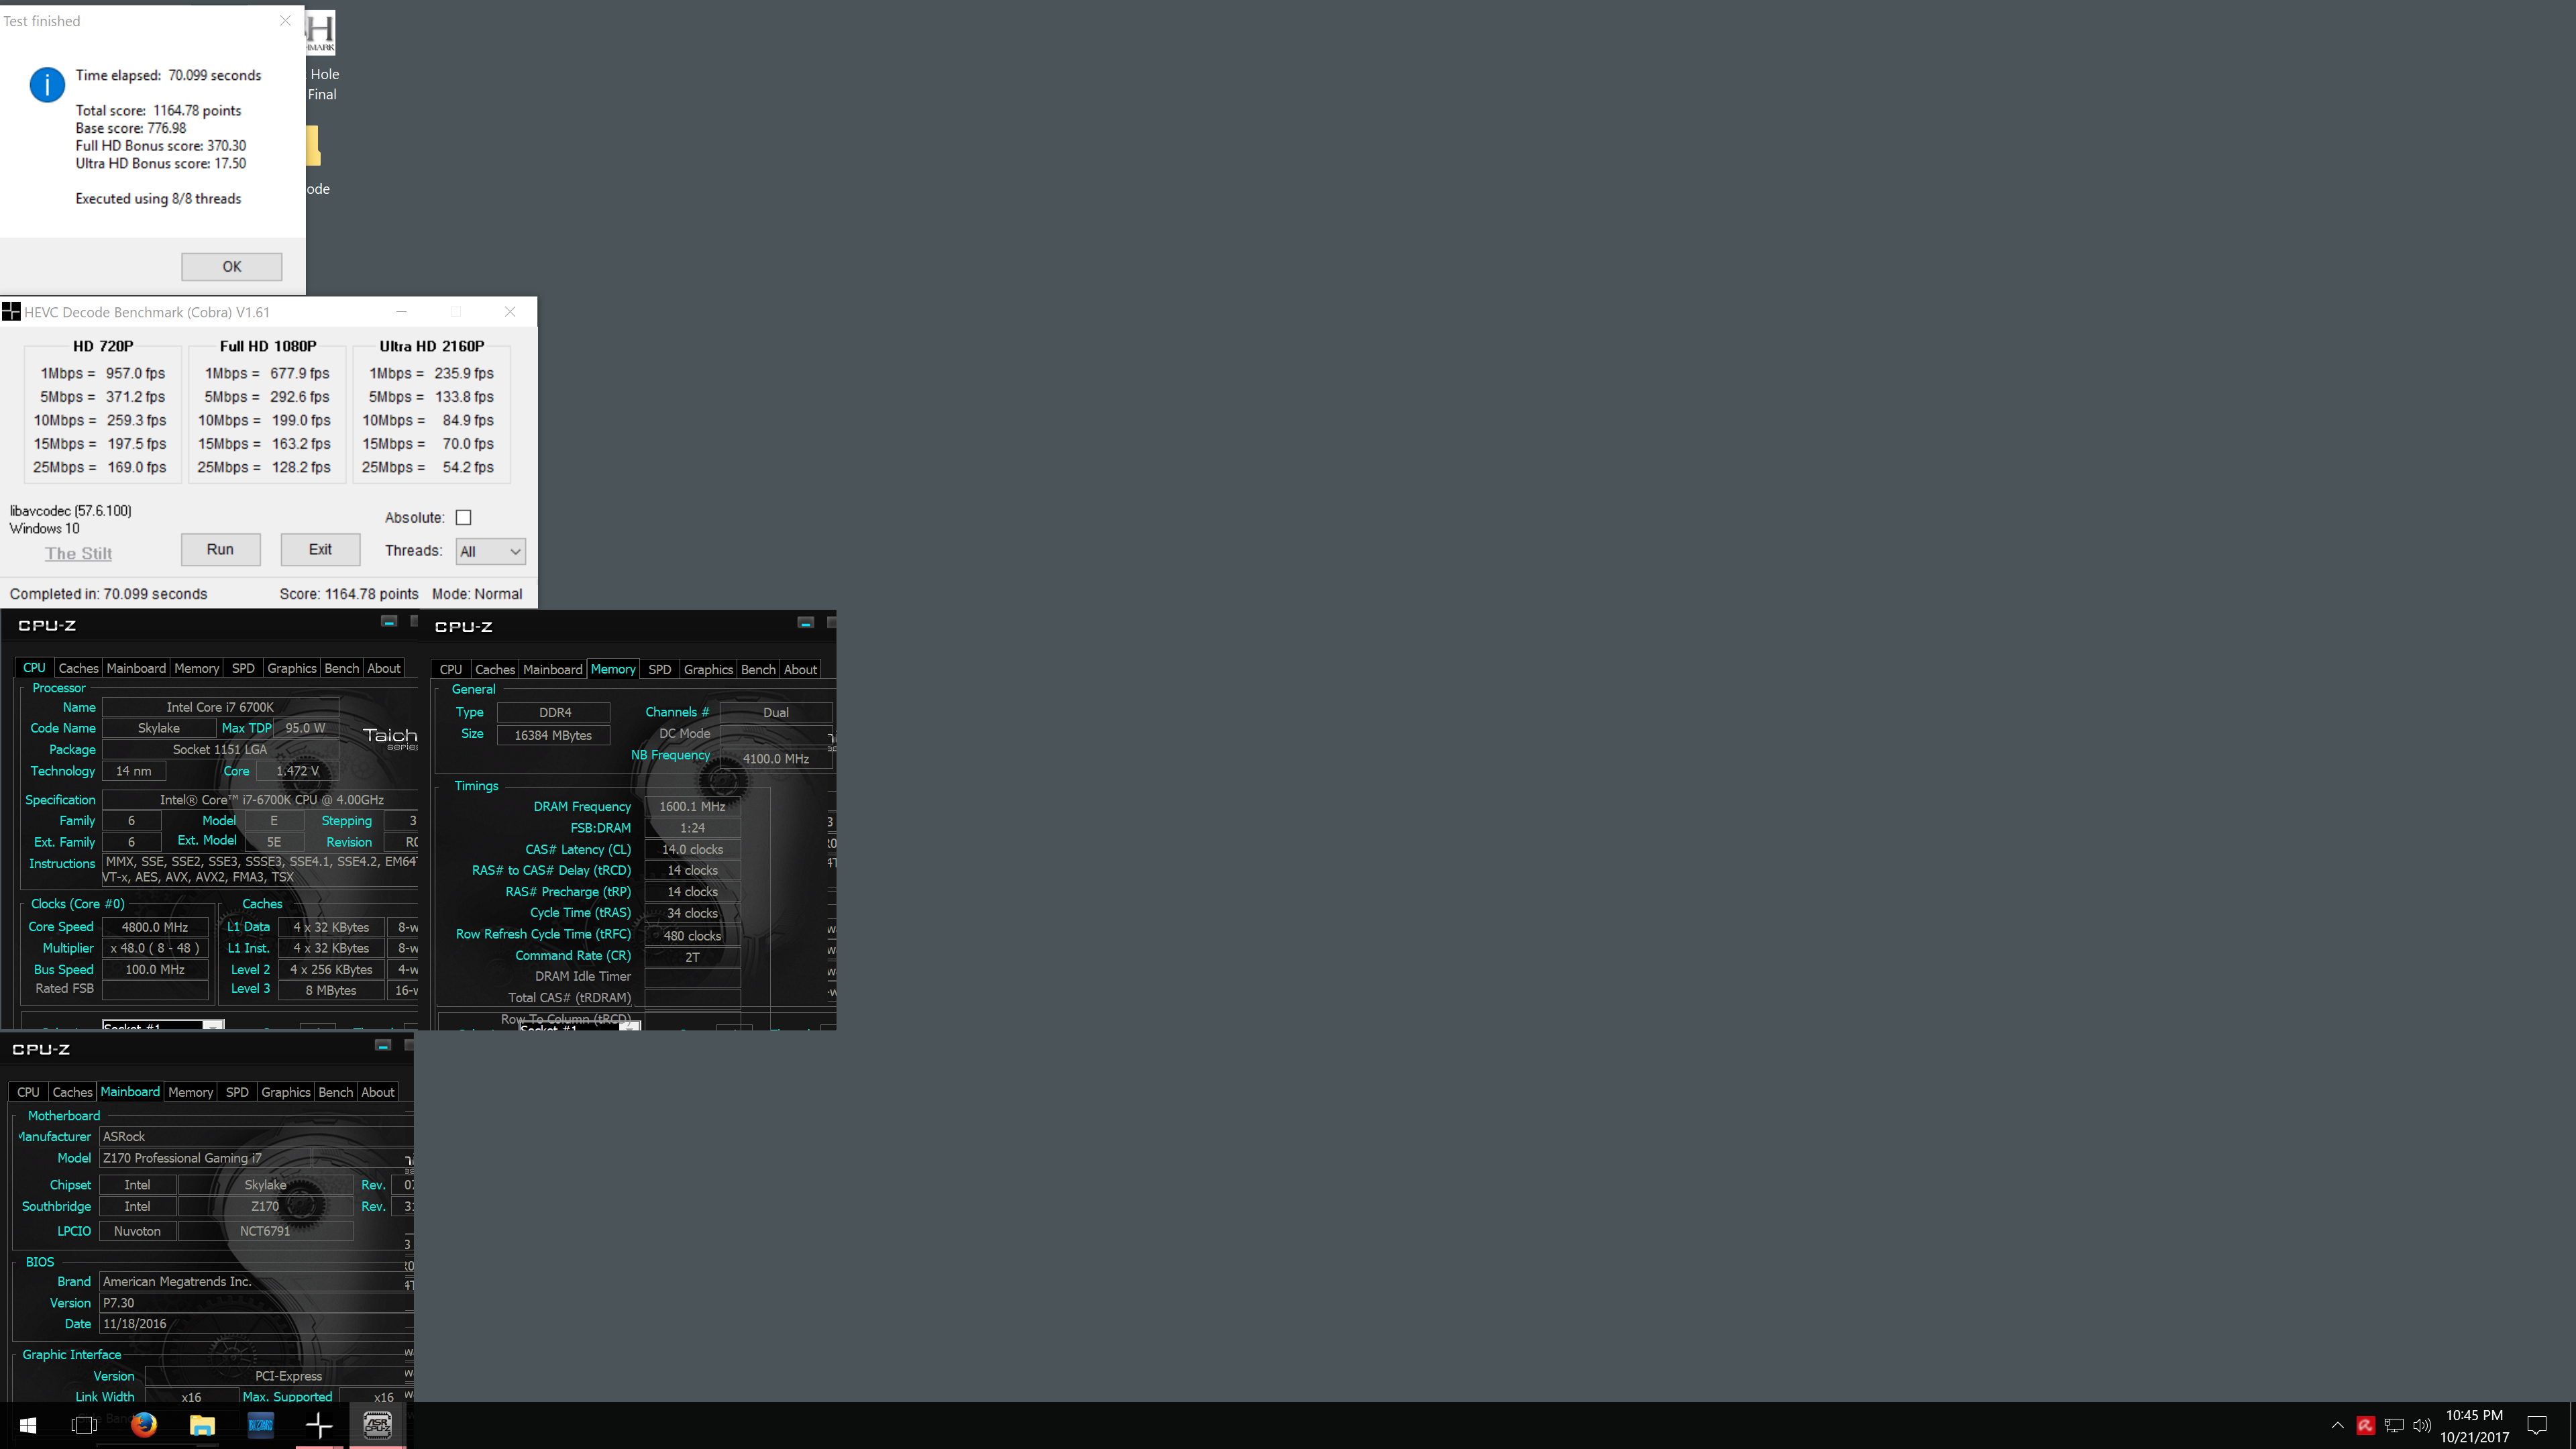Switch to Mainboard tab in CPU-Z memory window

[x=553, y=669]
